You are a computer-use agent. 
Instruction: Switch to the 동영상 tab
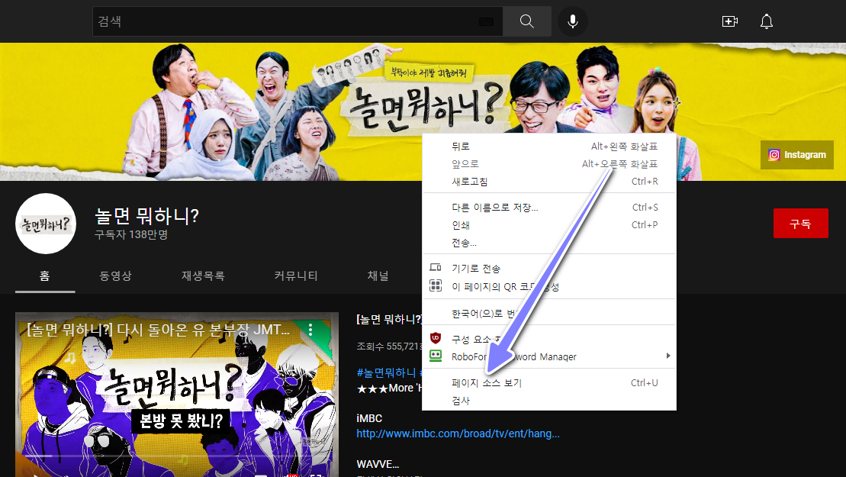coord(115,276)
